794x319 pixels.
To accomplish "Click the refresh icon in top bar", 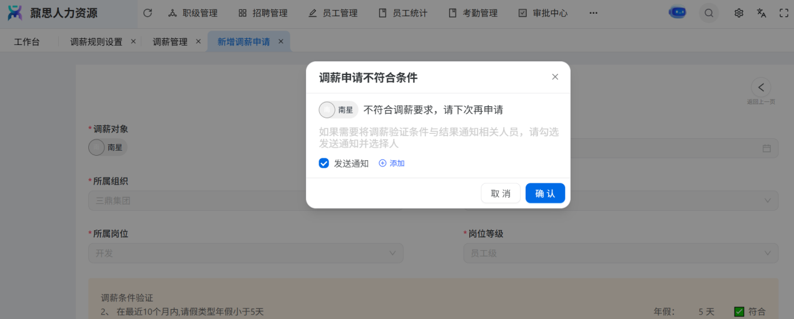I will (148, 13).
